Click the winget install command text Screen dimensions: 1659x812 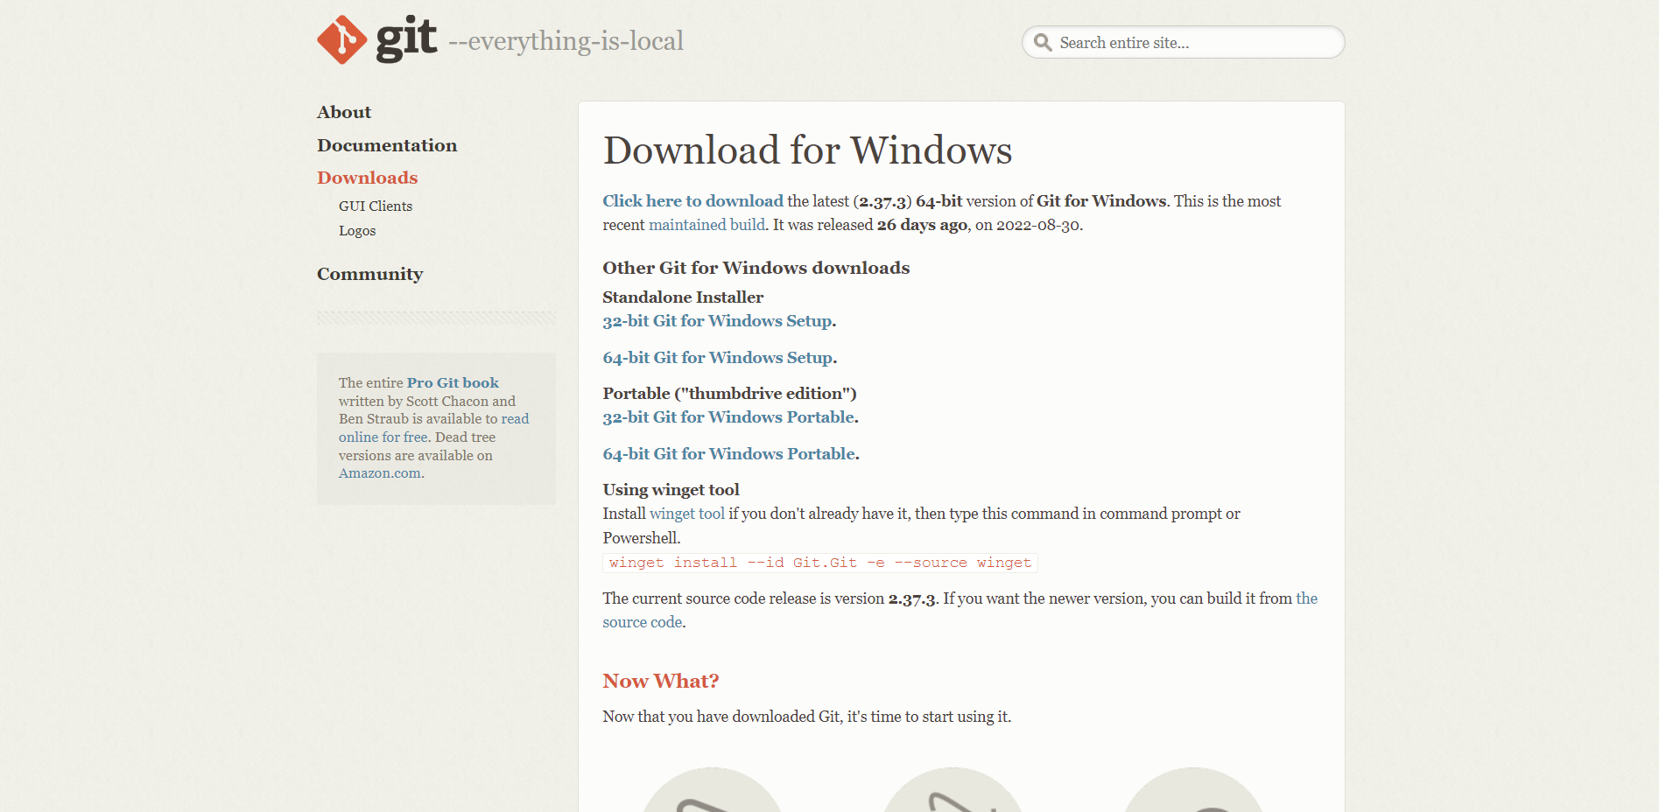(x=820, y=563)
